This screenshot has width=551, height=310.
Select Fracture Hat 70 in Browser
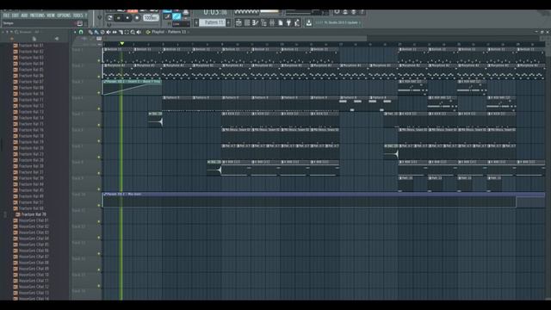pos(34,214)
